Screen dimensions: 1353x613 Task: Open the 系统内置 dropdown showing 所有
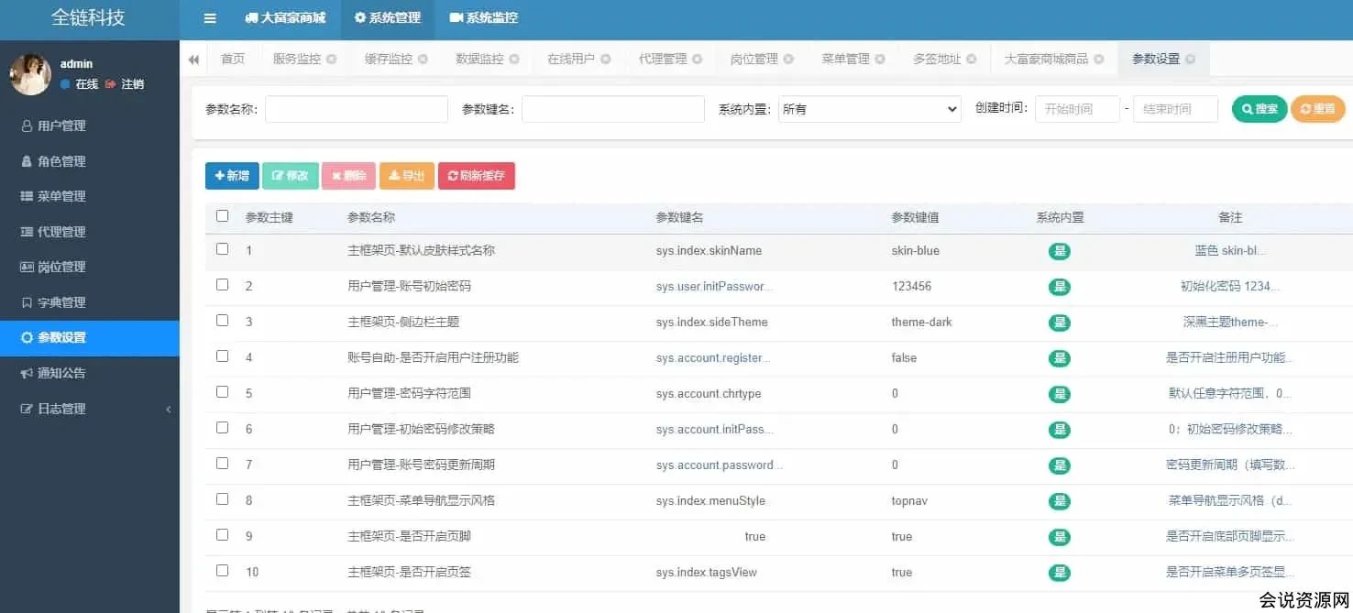click(869, 109)
